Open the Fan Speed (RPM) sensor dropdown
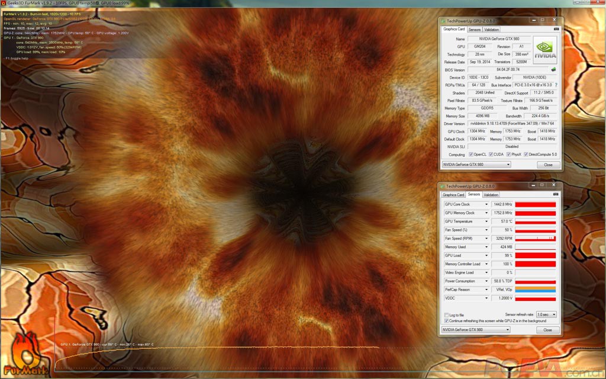The image size is (606, 379). click(x=486, y=238)
